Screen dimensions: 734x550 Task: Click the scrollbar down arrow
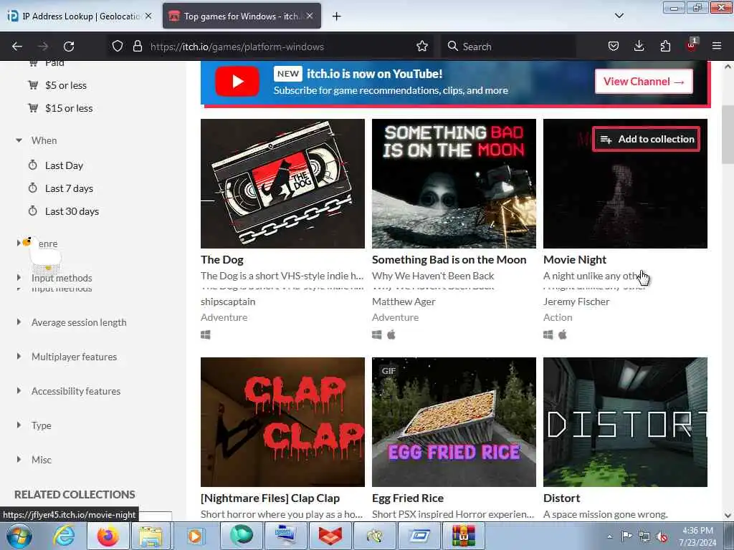[728, 515]
